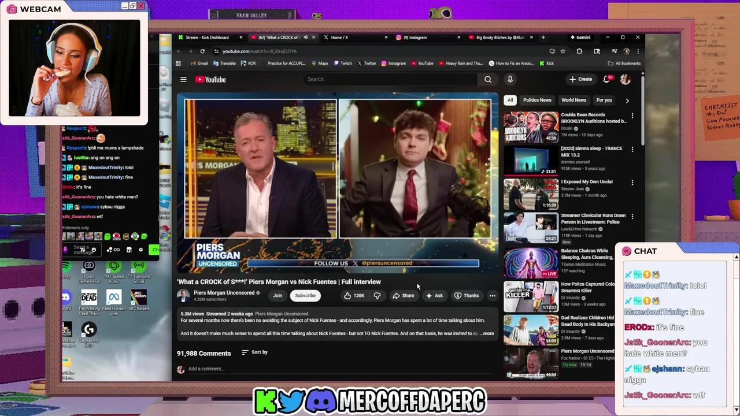The width and height of the screenshot is (740, 416).
Task: Open Chrome extensions puzzle icon
Action: click(579, 51)
